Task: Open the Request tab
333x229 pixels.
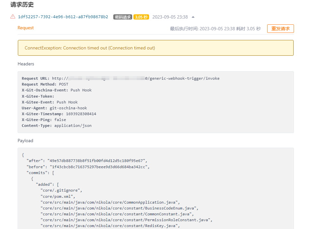Action: tap(26, 28)
